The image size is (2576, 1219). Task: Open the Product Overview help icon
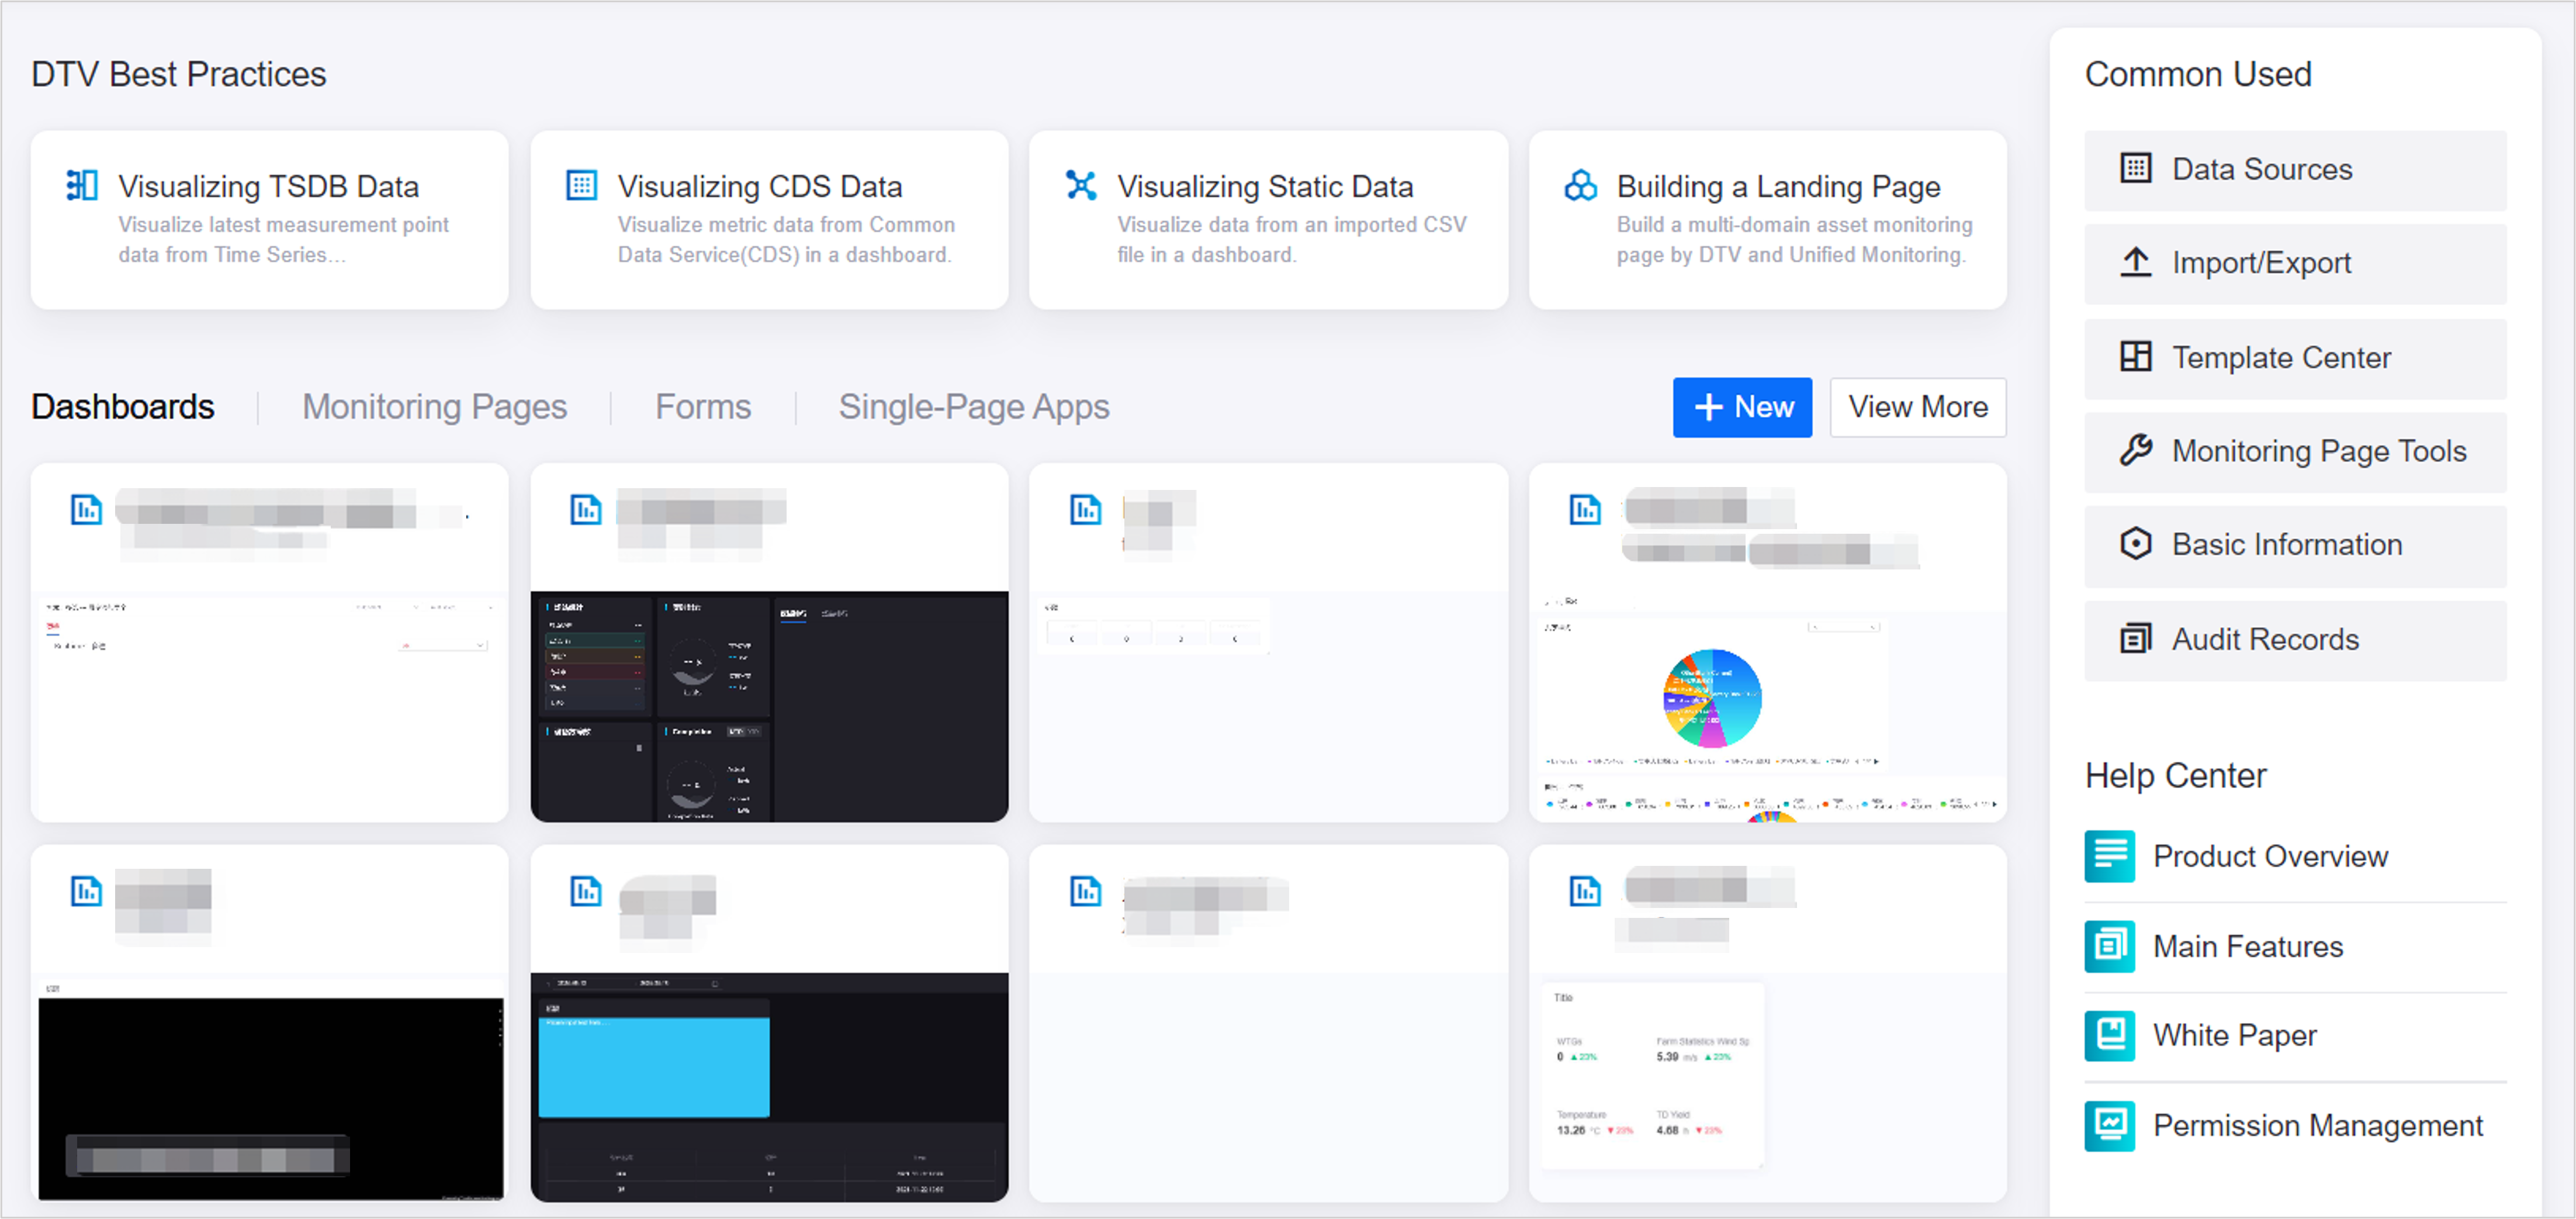click(x=2109, y=856)
